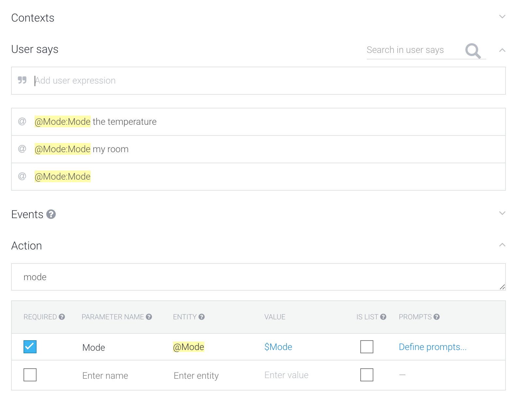The width and height of the screenshot is (515, 399).
Task: Click the $Mode value link
Action: (x=278, y=347)
